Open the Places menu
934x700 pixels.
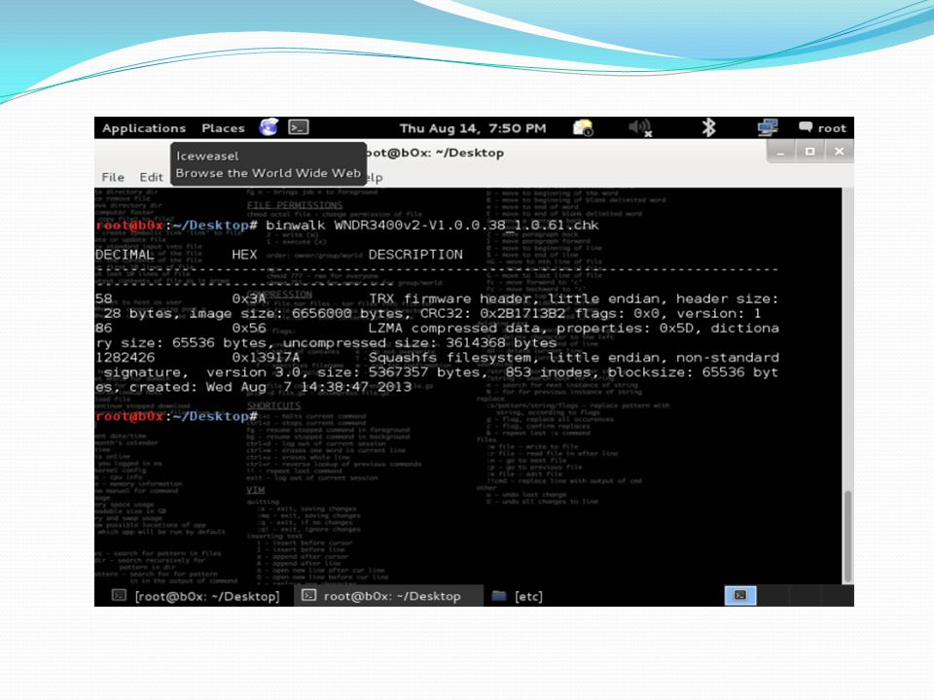tap(223, 128)
